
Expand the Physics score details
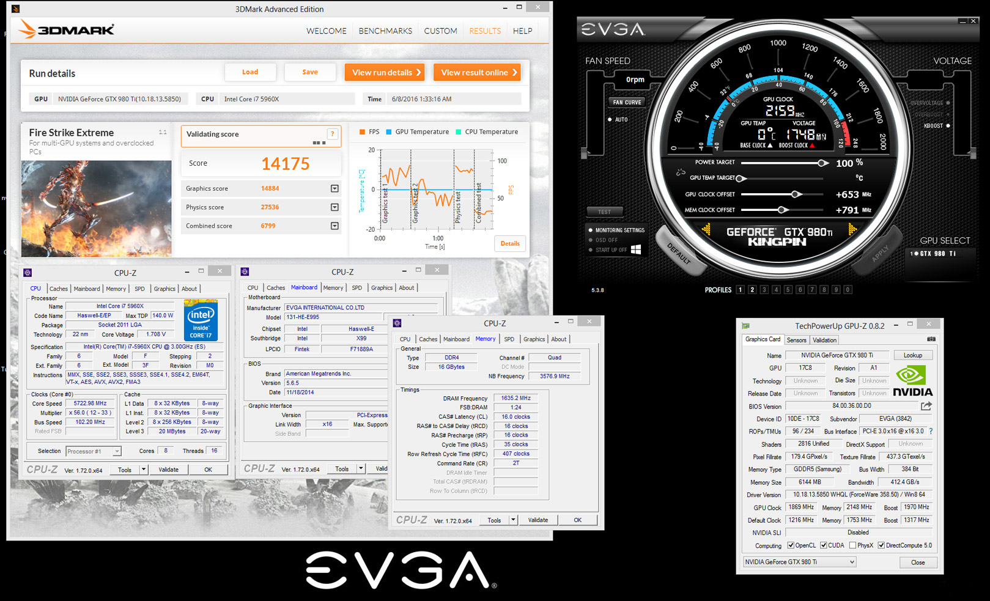click(x=334, y=207)
